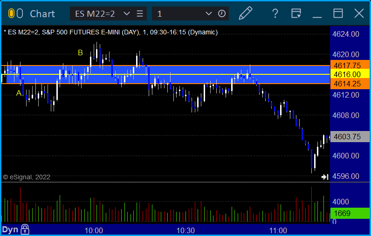Expand the interval dropdown arrow

click(x=209, y=13)
